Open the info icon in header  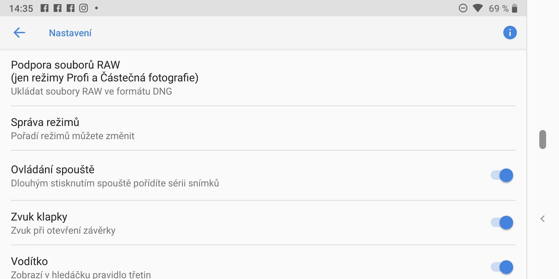coord(510,33)
